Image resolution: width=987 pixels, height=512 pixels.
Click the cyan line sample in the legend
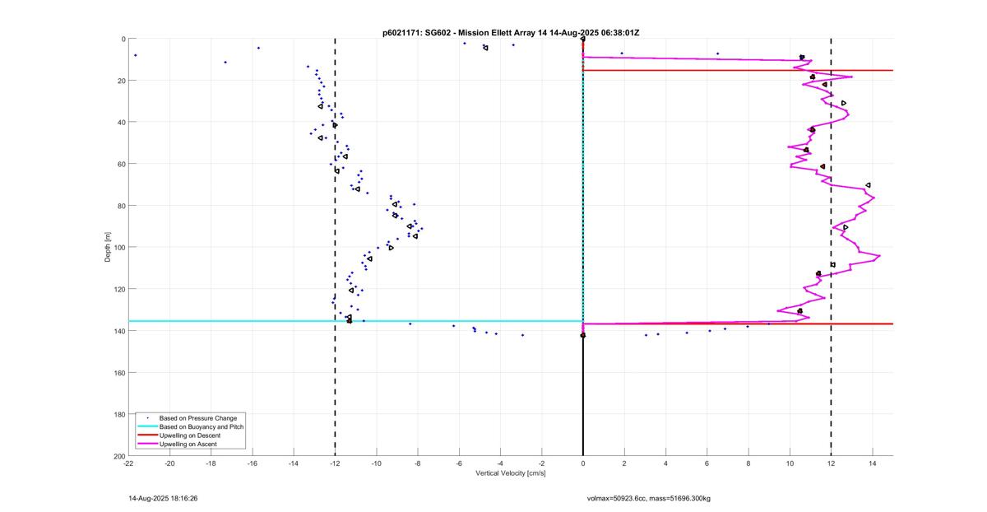(x=147, y=427)
